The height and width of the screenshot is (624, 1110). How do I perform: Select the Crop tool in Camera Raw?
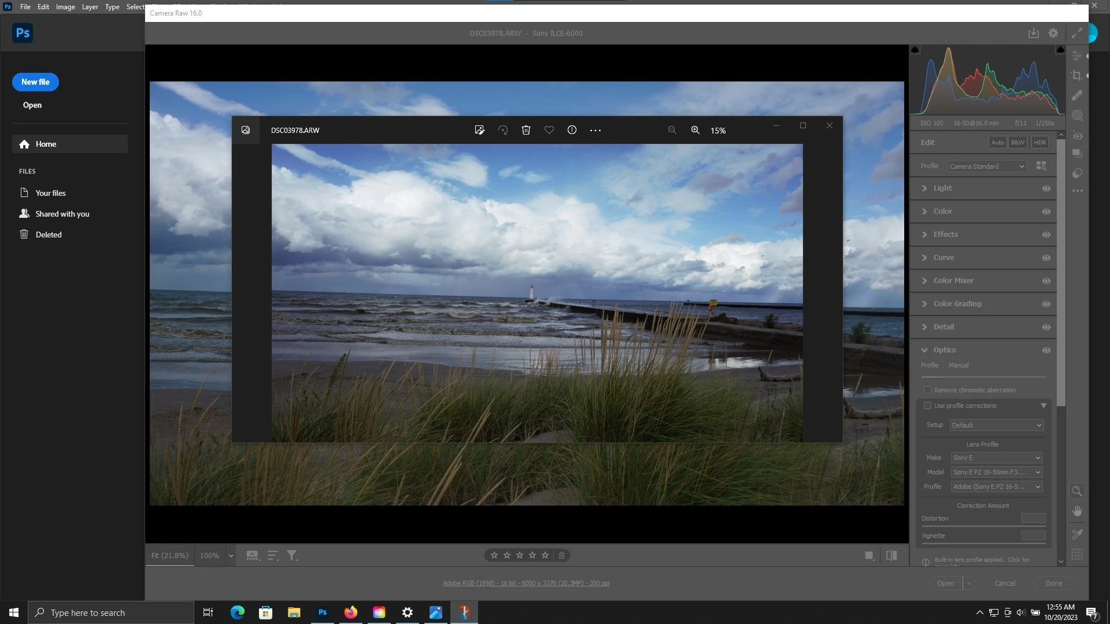(1076, 76)
